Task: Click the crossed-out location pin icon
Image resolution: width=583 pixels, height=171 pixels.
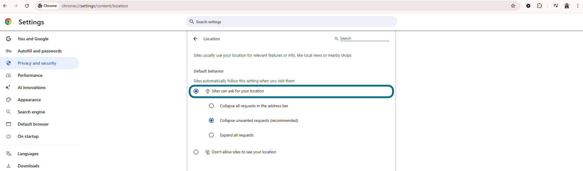Action: pyautogui.click(x=208, y=152)
